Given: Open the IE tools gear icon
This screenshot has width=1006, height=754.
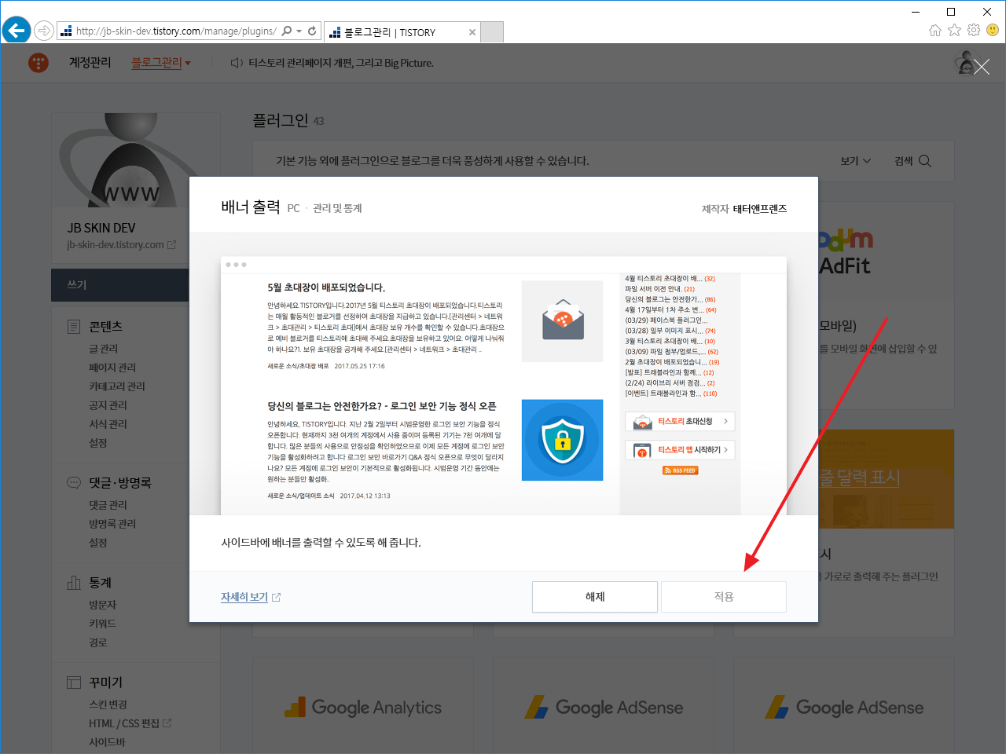Looking at the screenshot, I should (974, 30).
